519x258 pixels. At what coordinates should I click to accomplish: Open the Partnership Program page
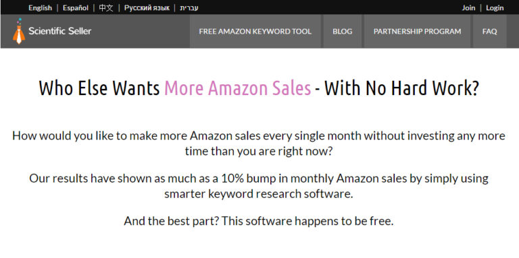tap(417, 32)
